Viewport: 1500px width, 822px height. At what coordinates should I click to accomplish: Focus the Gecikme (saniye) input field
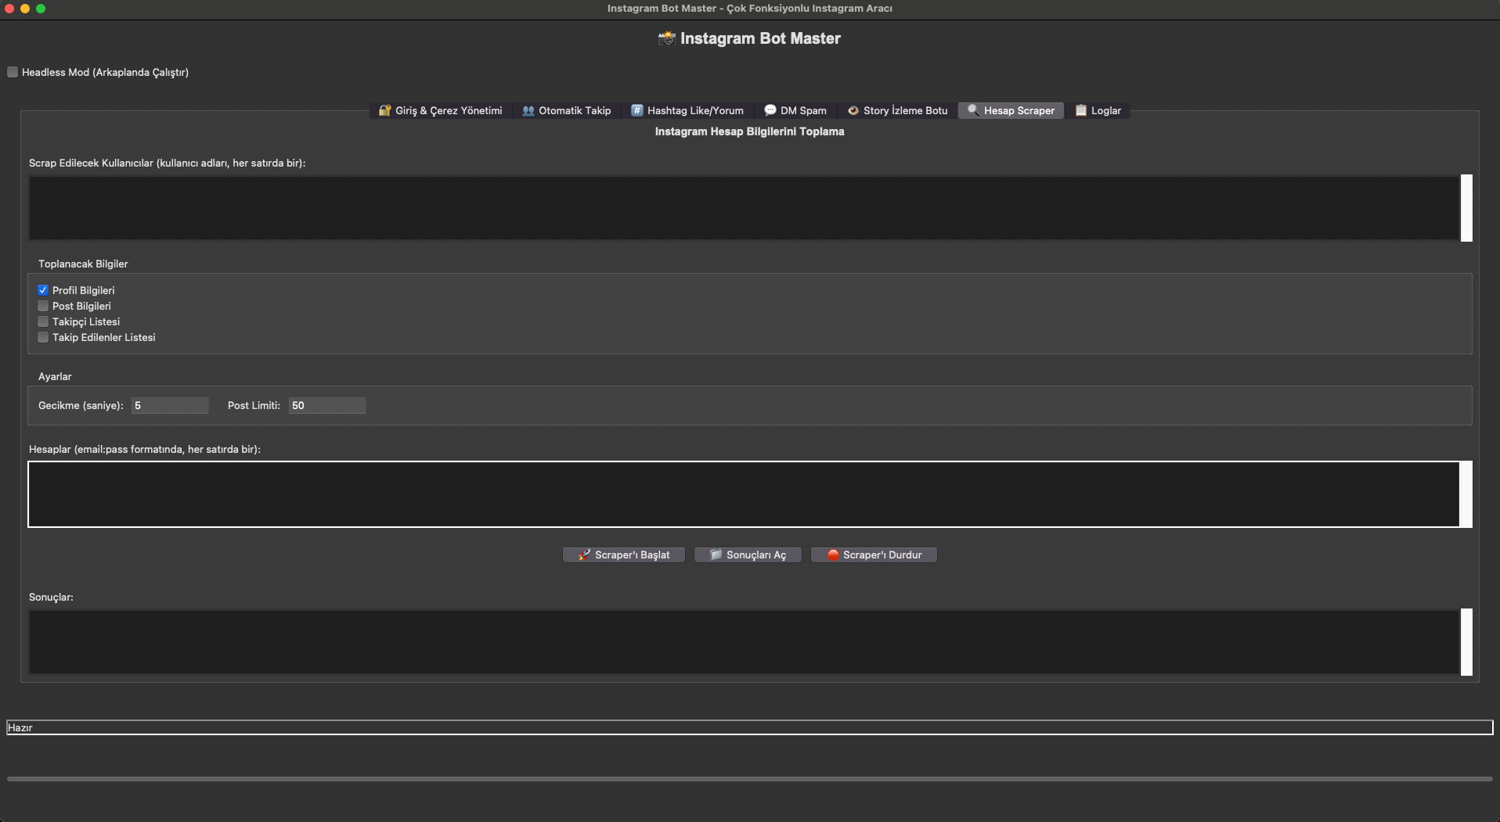pos(170,405)
